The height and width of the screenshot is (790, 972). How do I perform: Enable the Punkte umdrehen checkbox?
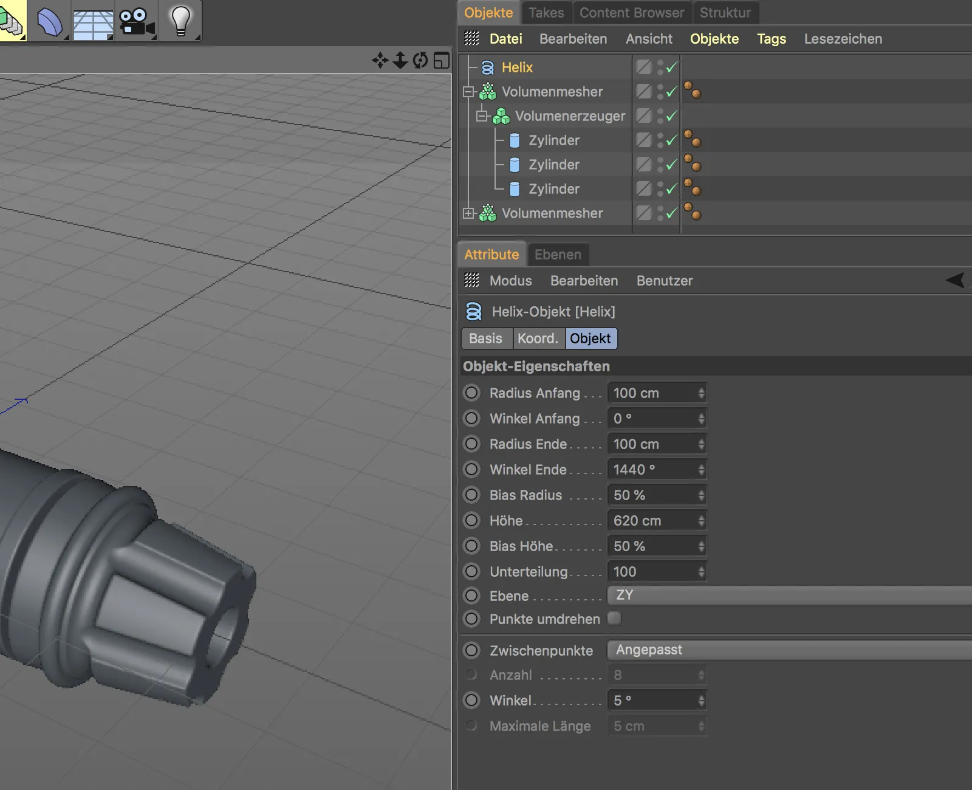click(x=614, y=619)
